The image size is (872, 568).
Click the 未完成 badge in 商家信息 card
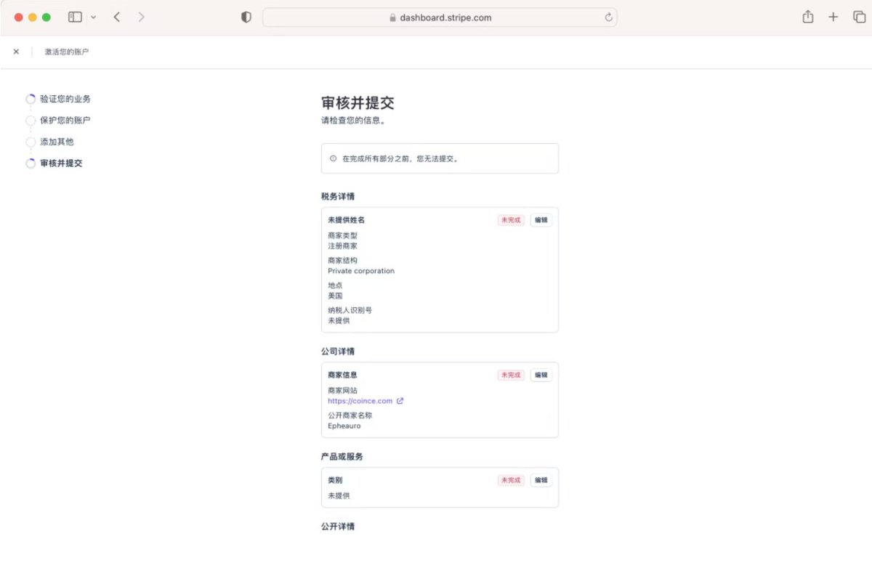(x=511, y=376)
